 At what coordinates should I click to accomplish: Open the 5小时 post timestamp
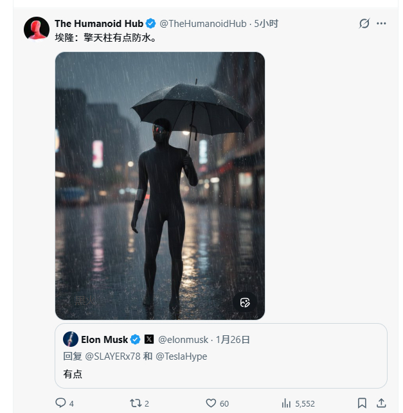pyautogui.click(x=266, y=23)
